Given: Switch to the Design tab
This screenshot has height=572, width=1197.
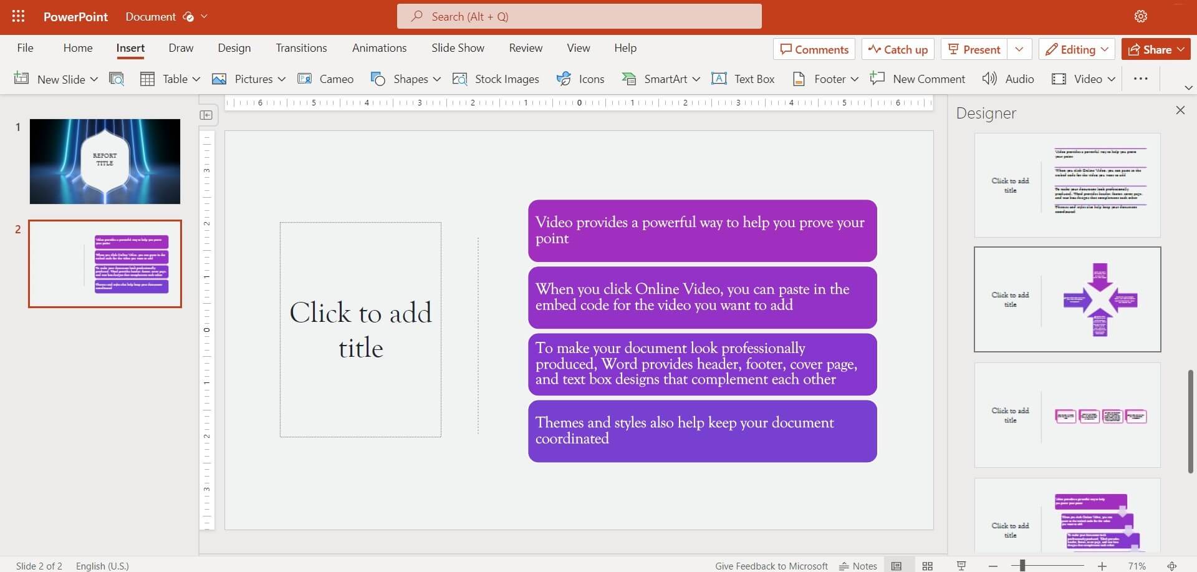Looking at the screenshot, I should click(234, 47).
